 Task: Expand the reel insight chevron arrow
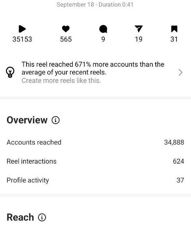click(180, 72)
